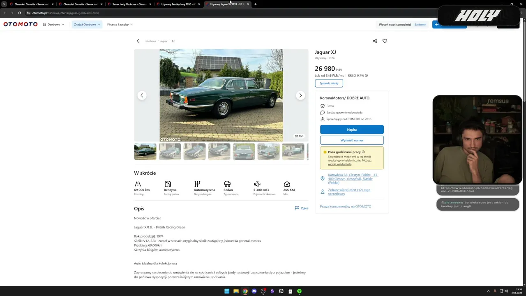Open seller address Katowicka 65 link

(353, 178)
